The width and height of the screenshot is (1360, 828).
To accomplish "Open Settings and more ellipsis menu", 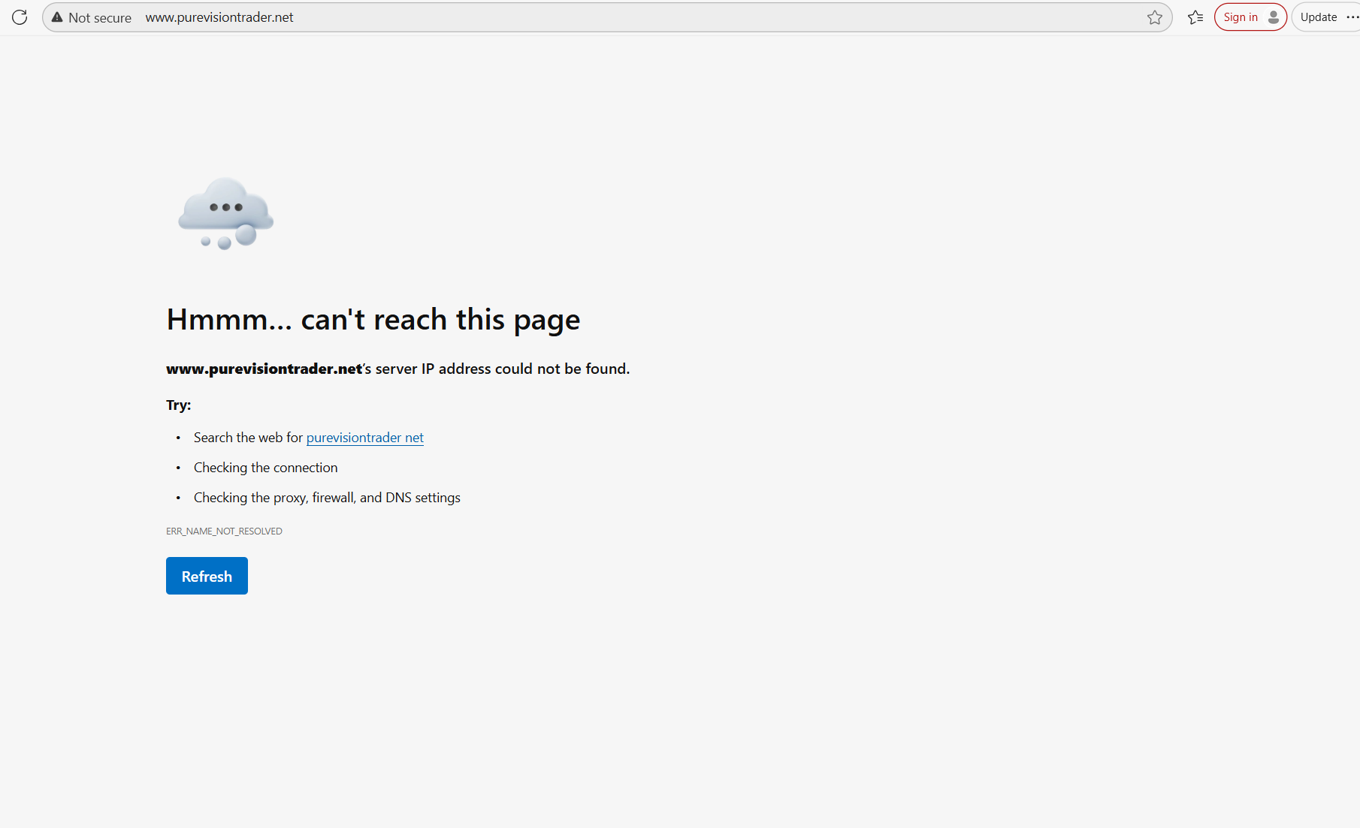I will (x=1352, y=17).
